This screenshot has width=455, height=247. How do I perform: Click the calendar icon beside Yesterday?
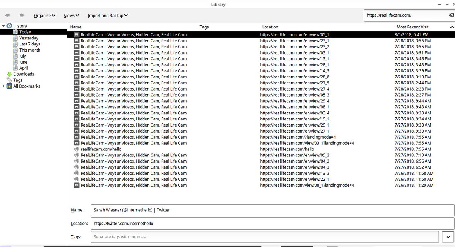click(x=15, y=38)
